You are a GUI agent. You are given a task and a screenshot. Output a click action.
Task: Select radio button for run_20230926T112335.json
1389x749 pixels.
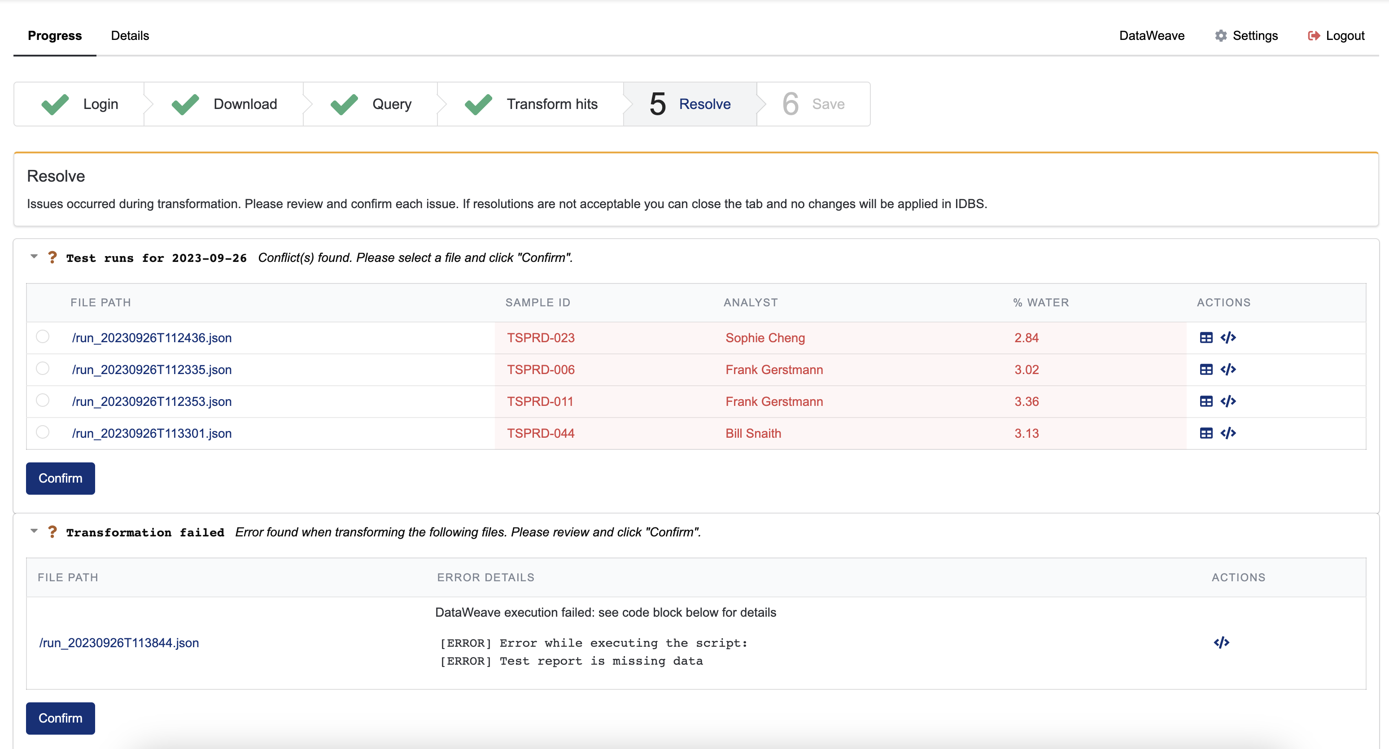click(x=43, y=368)
